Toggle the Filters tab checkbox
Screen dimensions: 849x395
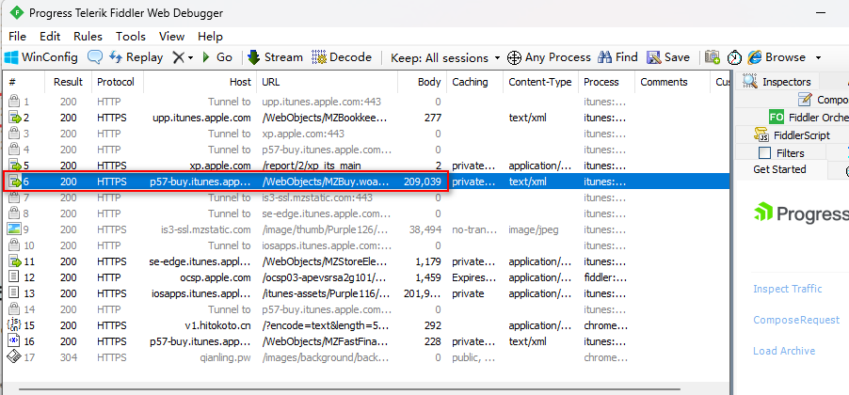[764, 153]
